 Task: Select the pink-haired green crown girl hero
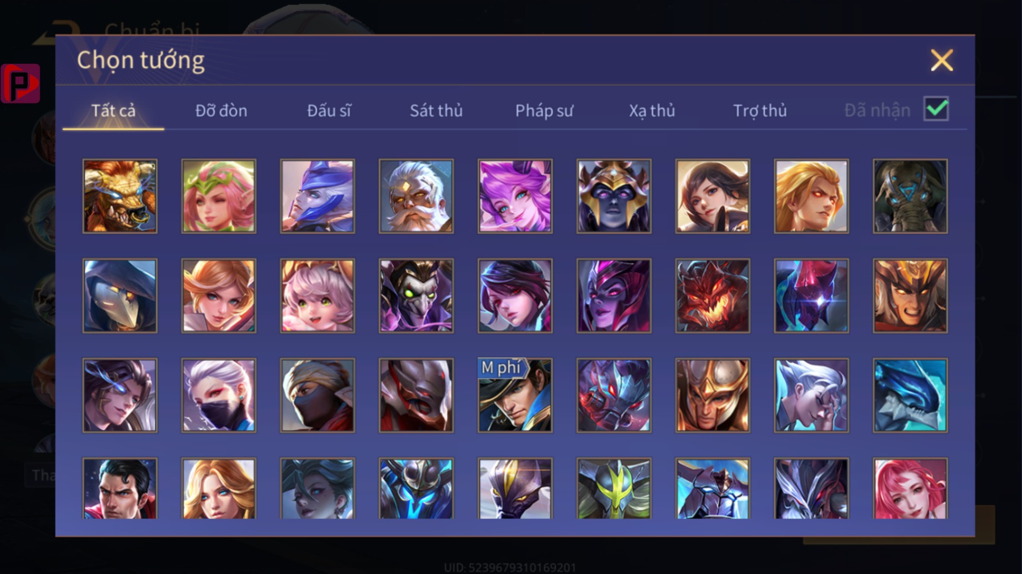click(x=219, y=196)
